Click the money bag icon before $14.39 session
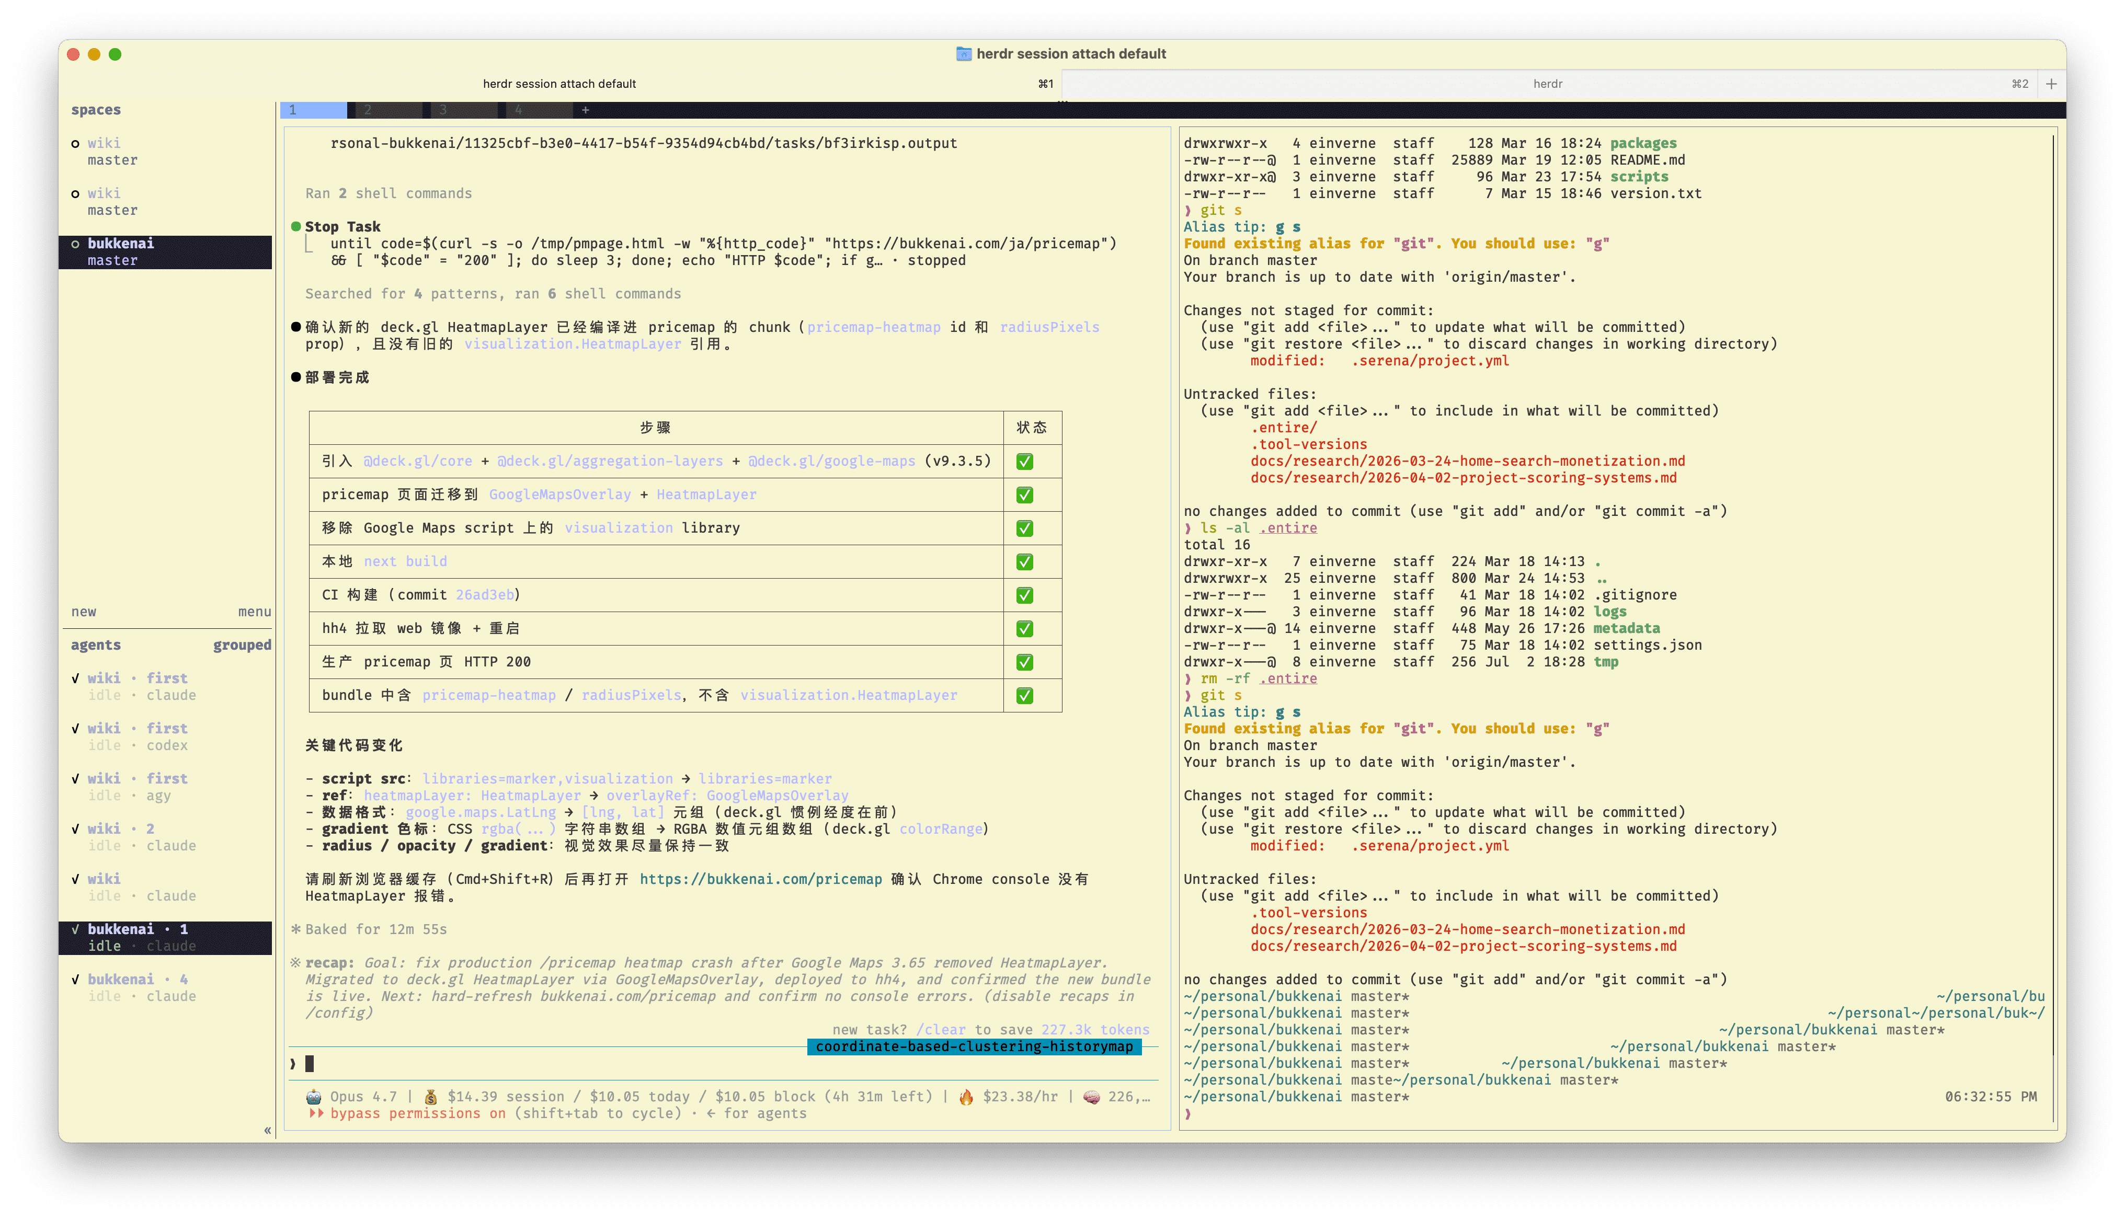The height and width of the screenshot is (1220, 2125). (x=431, y=1097)
